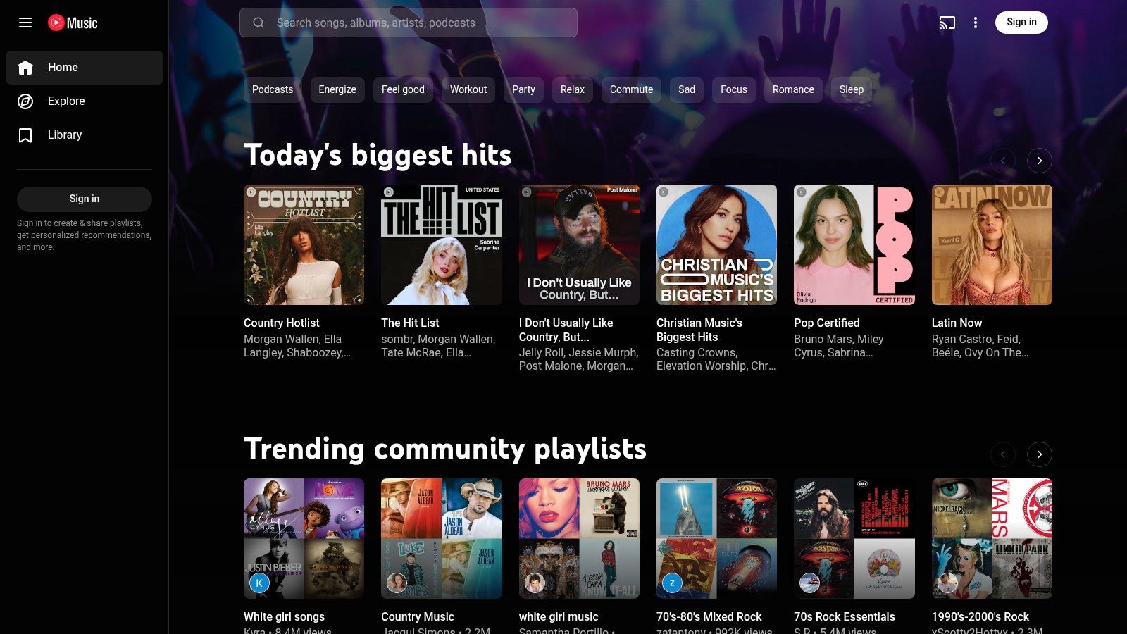Click the dimmed left arrow above biggest hits
1127x634 pixels.
coord(1002,160)
